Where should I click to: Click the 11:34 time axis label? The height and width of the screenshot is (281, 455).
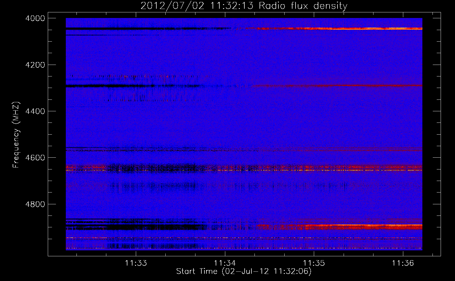pos(225,263)
